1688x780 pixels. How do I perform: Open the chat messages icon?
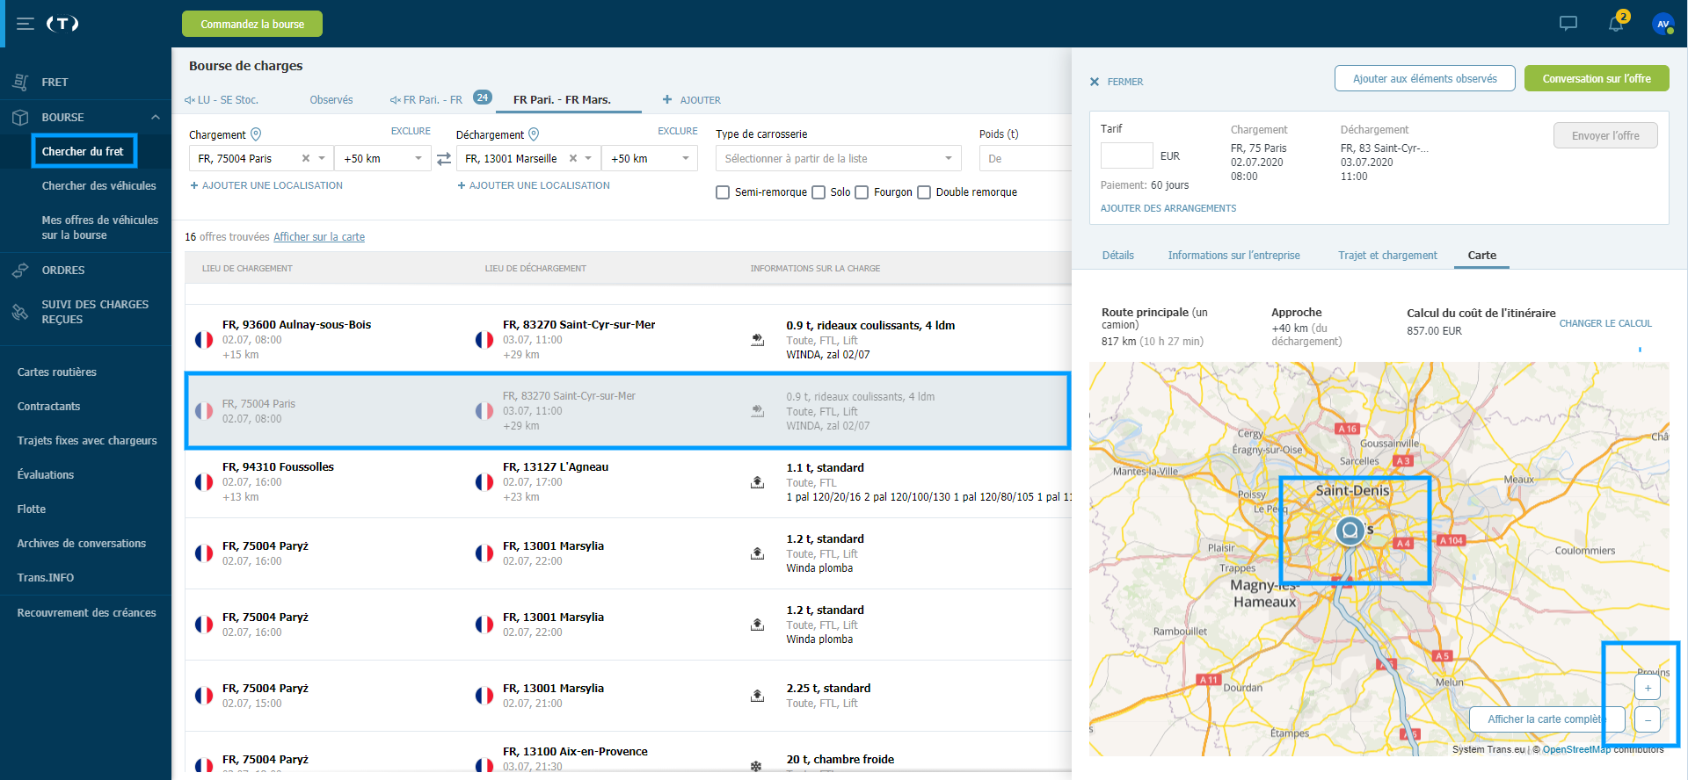tap(1568, 24)
